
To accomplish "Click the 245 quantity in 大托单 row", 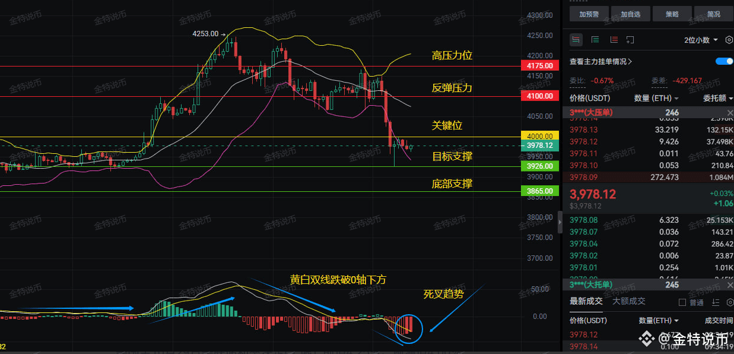I will [x=672, y=285].
